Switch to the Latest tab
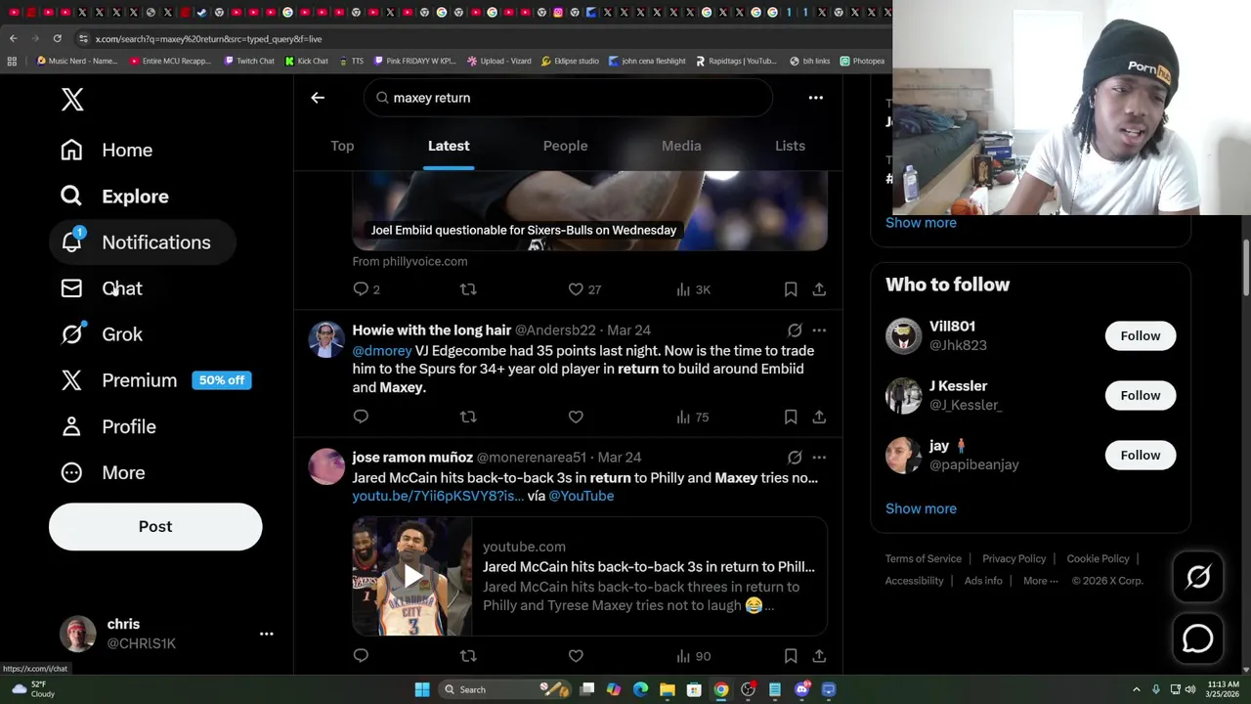The height and width of the screenshot is (704, 1251). tap(449, 146)
